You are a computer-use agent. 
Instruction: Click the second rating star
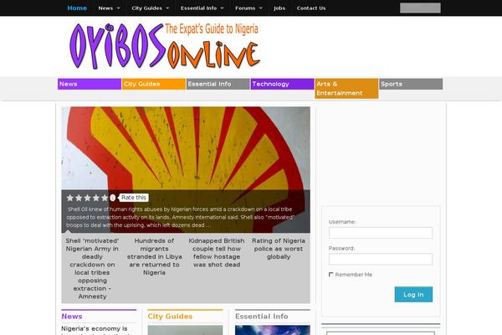tap(79, 198)
